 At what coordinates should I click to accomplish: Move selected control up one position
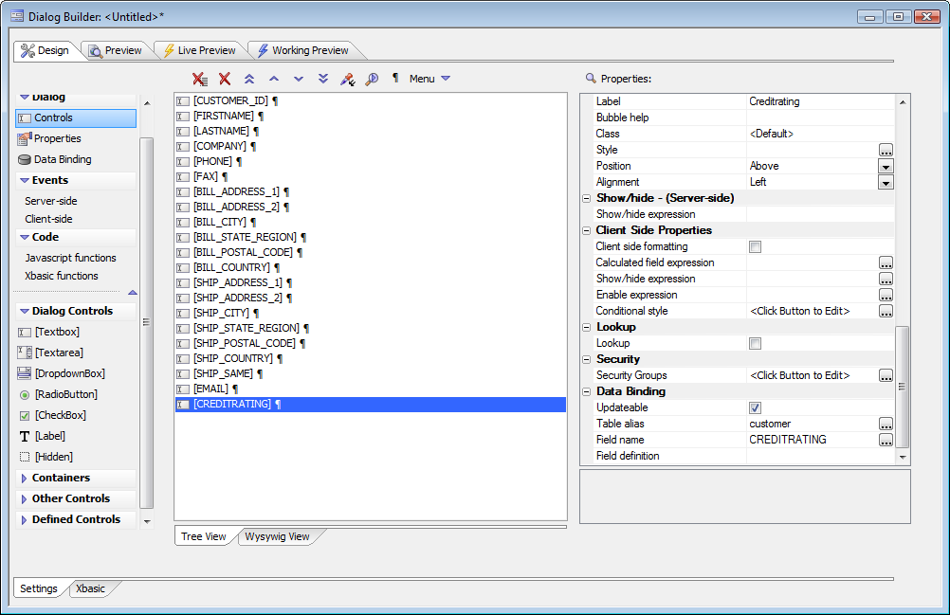(x=274, y=79)
